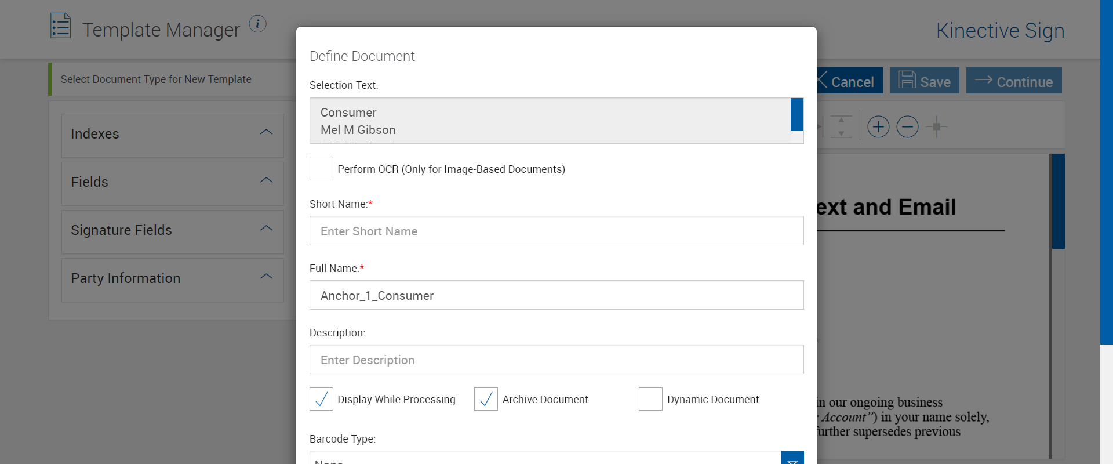Collapse the Indexes panel

[266, 132]
